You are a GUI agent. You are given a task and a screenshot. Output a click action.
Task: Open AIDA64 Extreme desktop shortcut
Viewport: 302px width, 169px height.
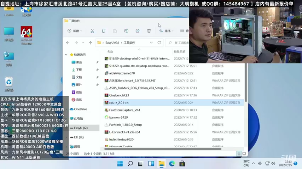(x=26, y=36)
